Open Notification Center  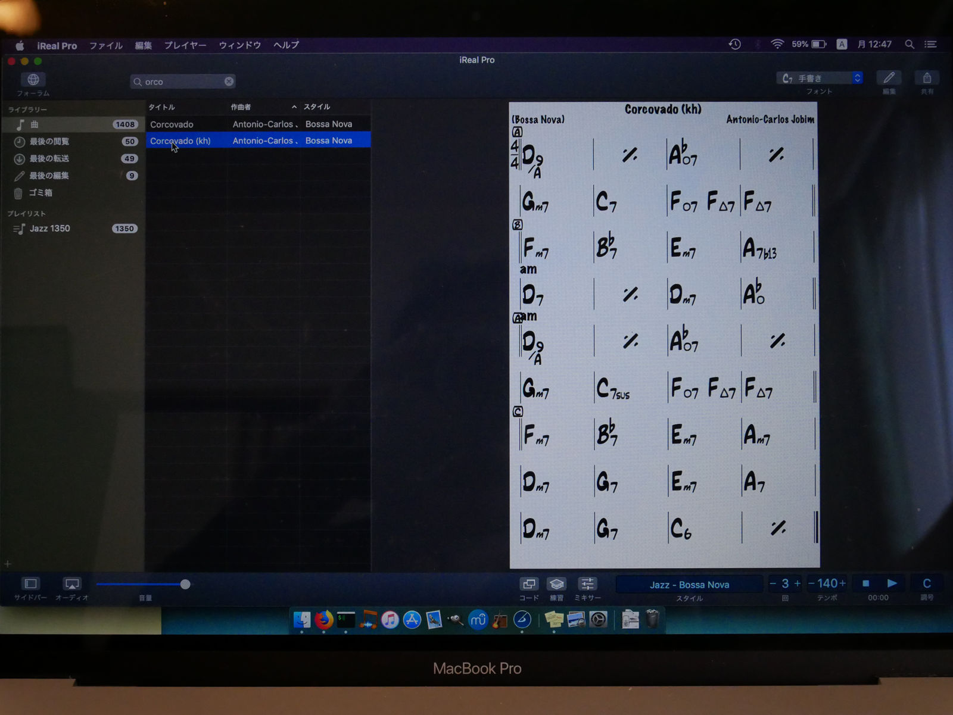click(930, 45)
